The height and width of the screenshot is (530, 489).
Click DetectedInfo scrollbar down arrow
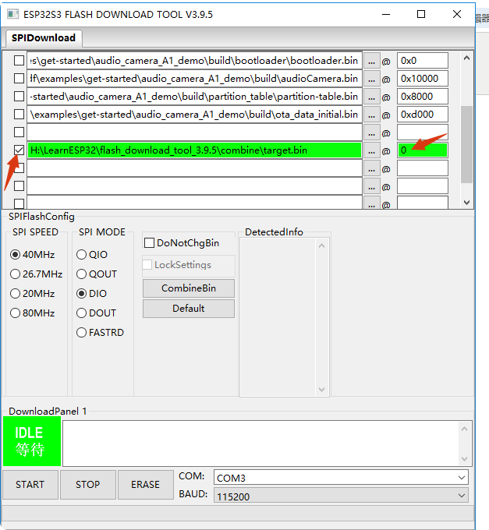tap(321, 390)
